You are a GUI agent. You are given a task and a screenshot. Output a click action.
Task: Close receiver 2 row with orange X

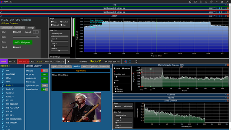[x=228, y=12]
